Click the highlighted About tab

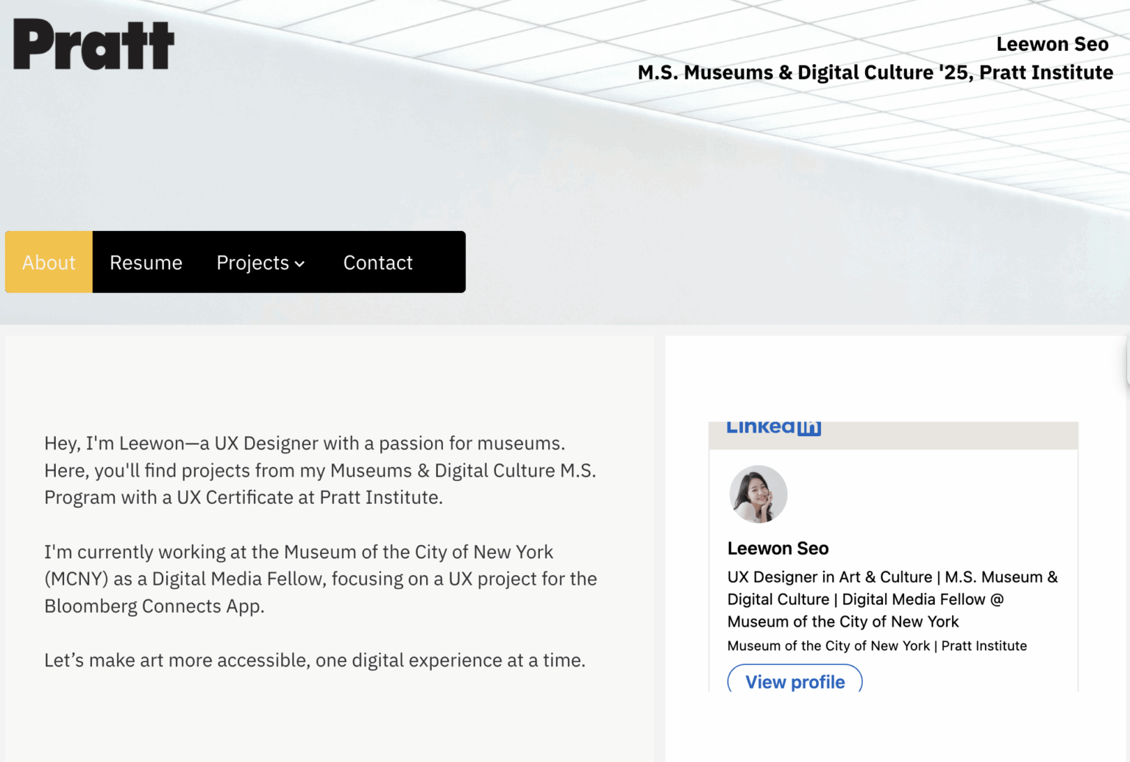pyautogui.click(x=48, y=262)
